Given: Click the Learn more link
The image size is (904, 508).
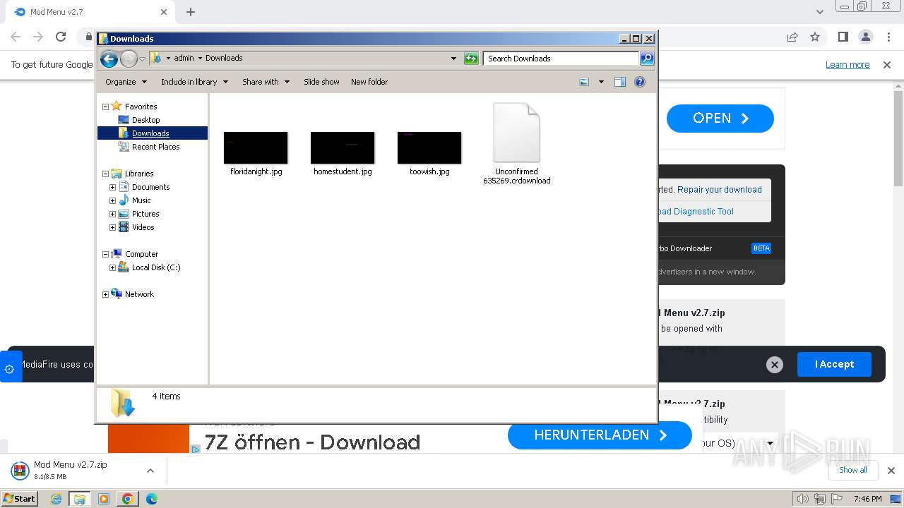Looking at the screenshot, I should pyautogui.click(x=847, y=65).
